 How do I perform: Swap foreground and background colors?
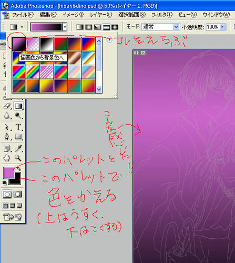point(18,169)
